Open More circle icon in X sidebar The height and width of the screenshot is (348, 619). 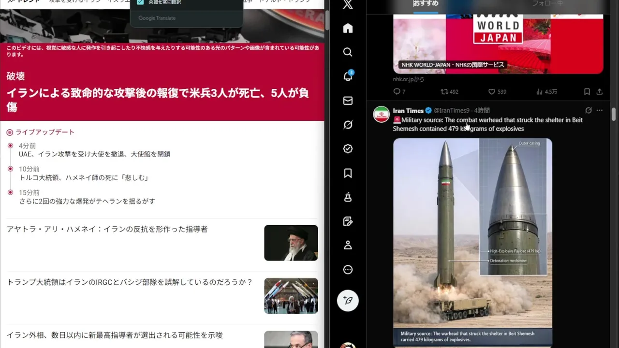click(x=348, y=270)
